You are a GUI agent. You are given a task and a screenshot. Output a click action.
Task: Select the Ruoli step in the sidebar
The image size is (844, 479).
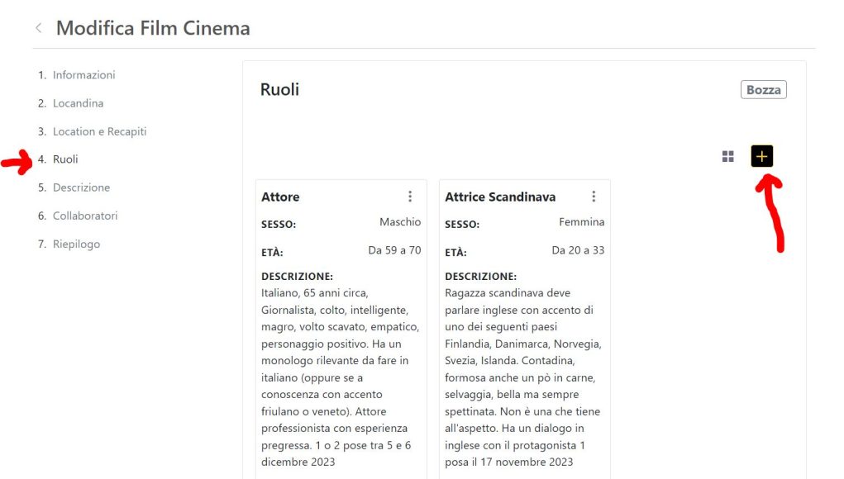(x=58, y=159)
